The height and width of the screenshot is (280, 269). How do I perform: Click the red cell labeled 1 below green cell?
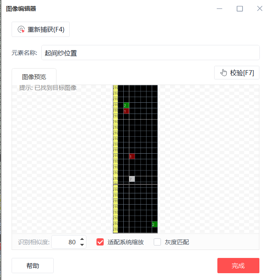tap(126, 111)
